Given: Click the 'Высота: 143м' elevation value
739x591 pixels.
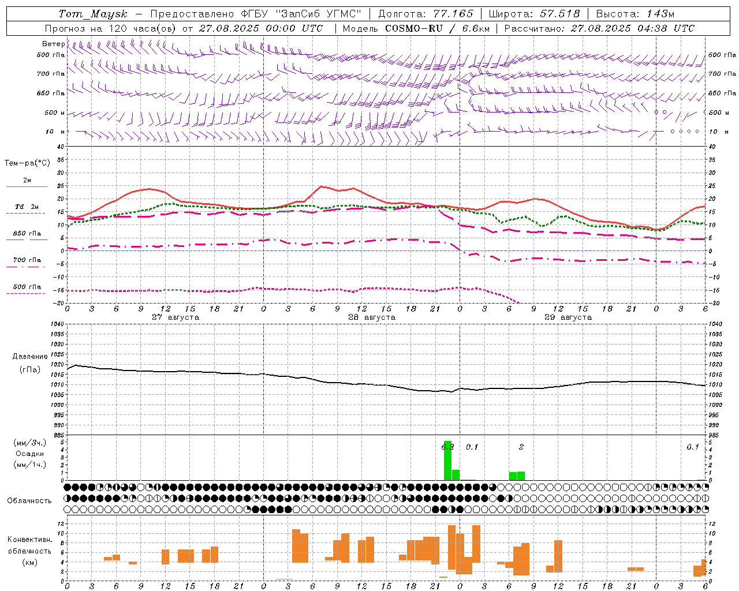Looking at the screenshot, I should [635, 14].
